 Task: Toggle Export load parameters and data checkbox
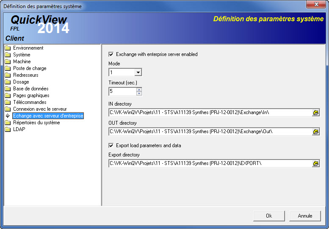click(111, 145)
